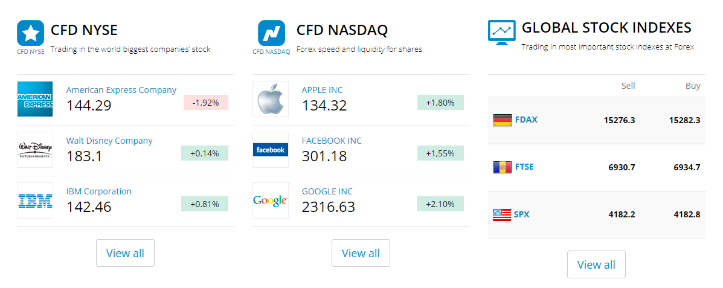Select the Apple logo icon
The width and height of the screenshot is (723, 288).
coord(271,99)
